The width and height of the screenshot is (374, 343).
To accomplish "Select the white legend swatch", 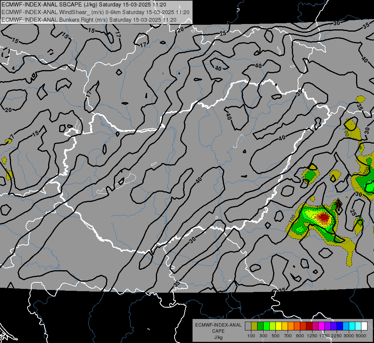I will pyautogui.click(x=364, y=326).
